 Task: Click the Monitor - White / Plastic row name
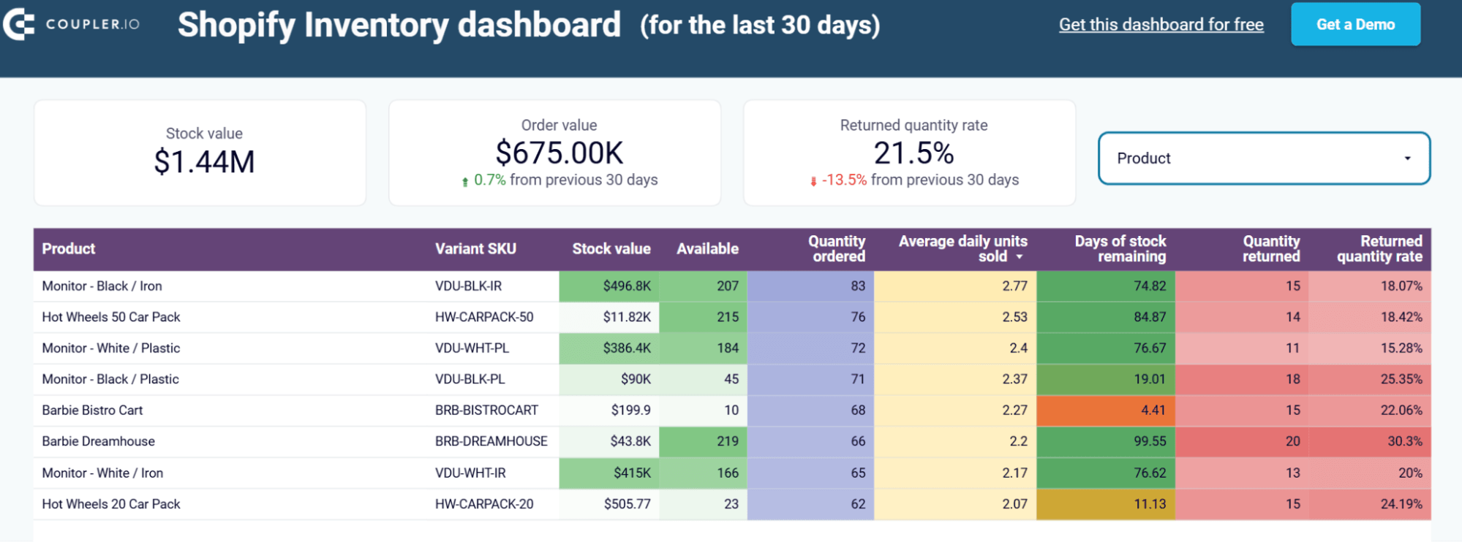pos(111,348)
